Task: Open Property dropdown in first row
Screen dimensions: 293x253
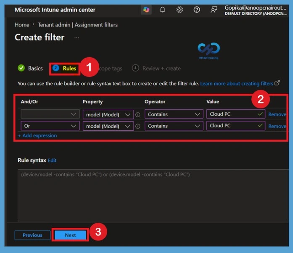Action: tap(108, 114)
